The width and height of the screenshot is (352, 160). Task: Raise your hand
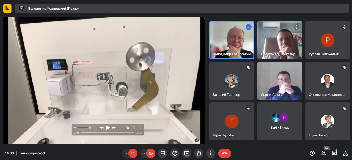pyautogui.click(x=199, y=153)
